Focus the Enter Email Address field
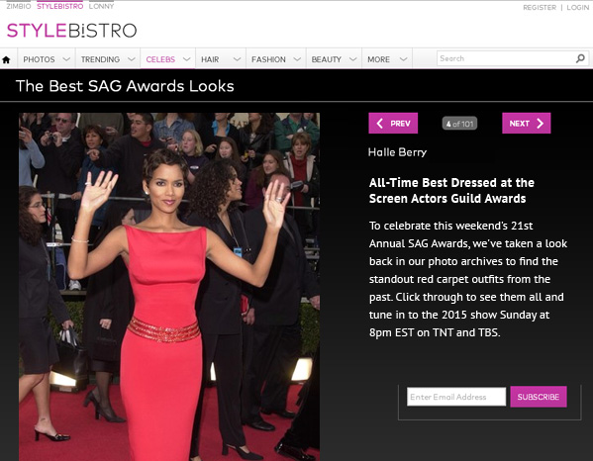Image resolution: width=593 pixels, height=461 pixels. coord(456,397)
